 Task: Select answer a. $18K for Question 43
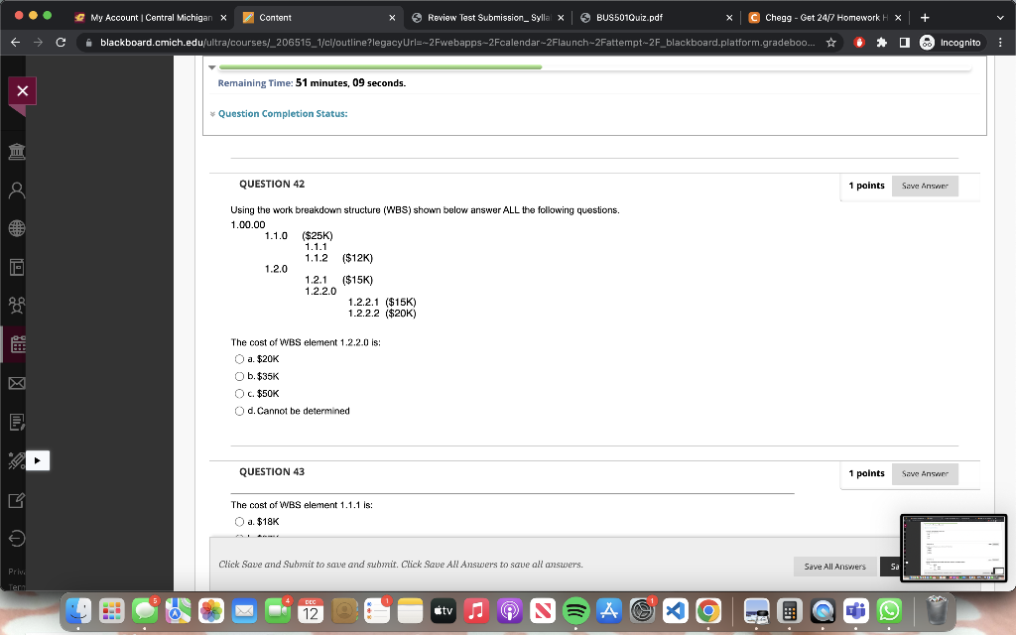coord(239,521)
